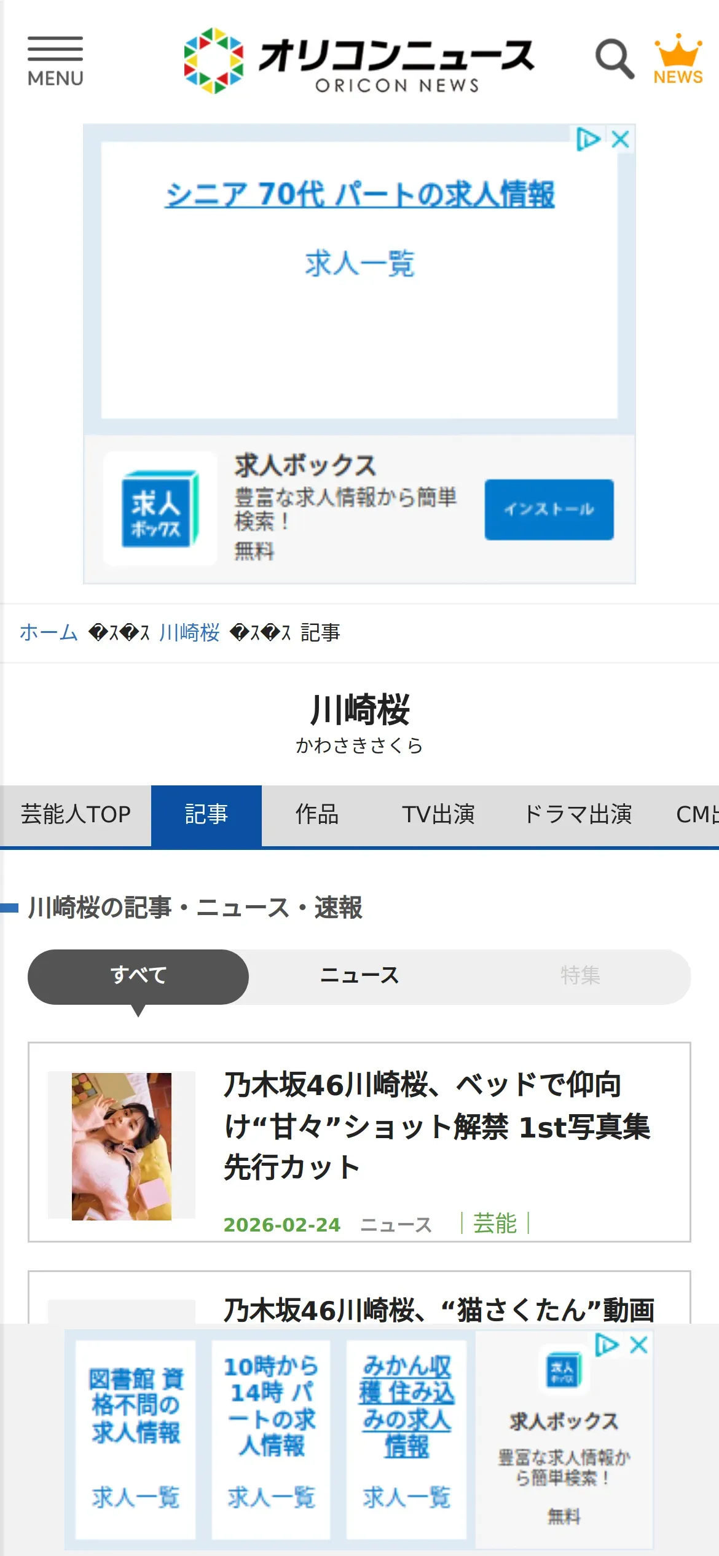This screenshot has width=719, height=1556.
Task: Click the 川崎桜 name heading
Action: pos(359,709)
